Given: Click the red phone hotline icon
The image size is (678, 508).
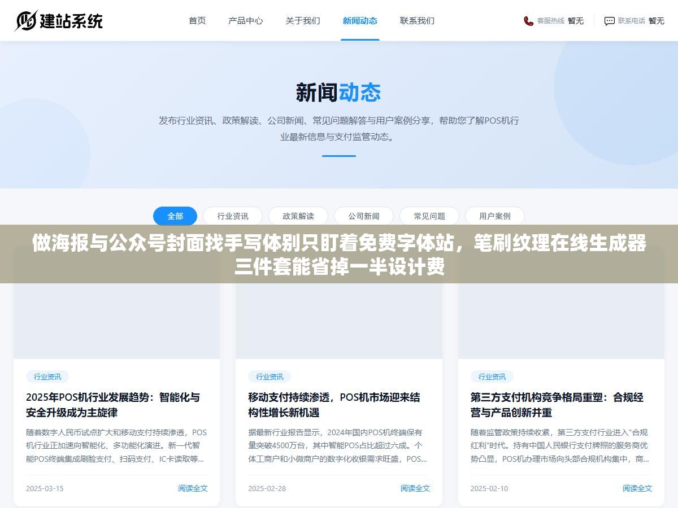Looking at the screenshot, I should 528,21.
